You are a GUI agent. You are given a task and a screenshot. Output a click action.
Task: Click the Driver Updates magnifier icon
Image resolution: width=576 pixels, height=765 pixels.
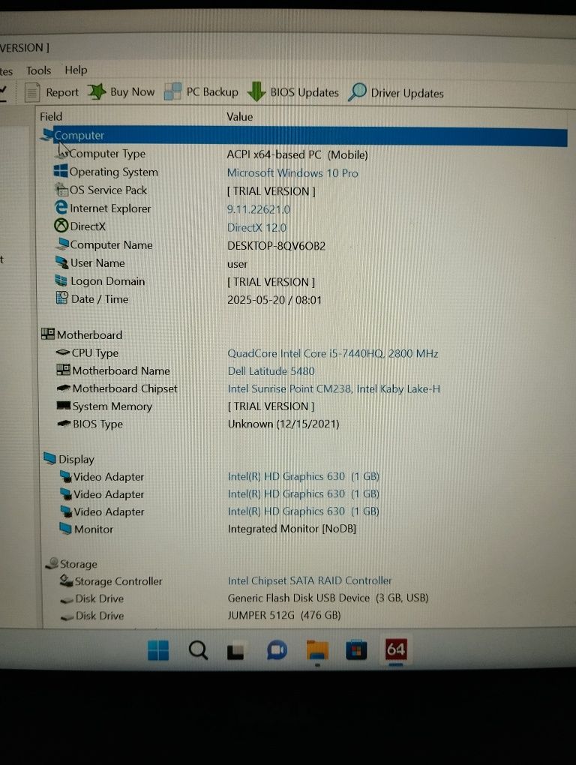(x=357, y=91)
